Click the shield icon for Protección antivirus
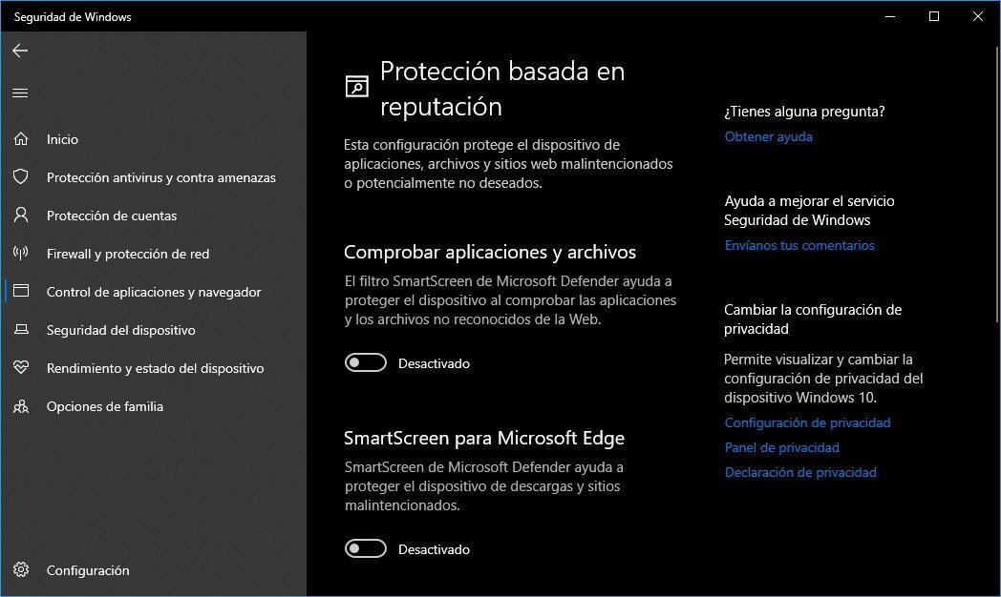The image size is (1001, 597). [21, 177]
